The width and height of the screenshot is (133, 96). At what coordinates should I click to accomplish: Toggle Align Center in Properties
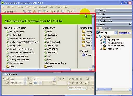73,79
